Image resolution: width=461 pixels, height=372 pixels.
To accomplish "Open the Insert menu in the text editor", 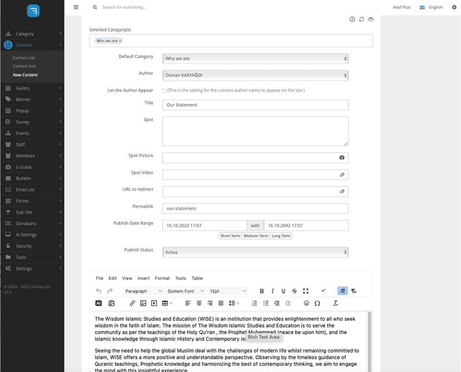I will click(143, 278).
